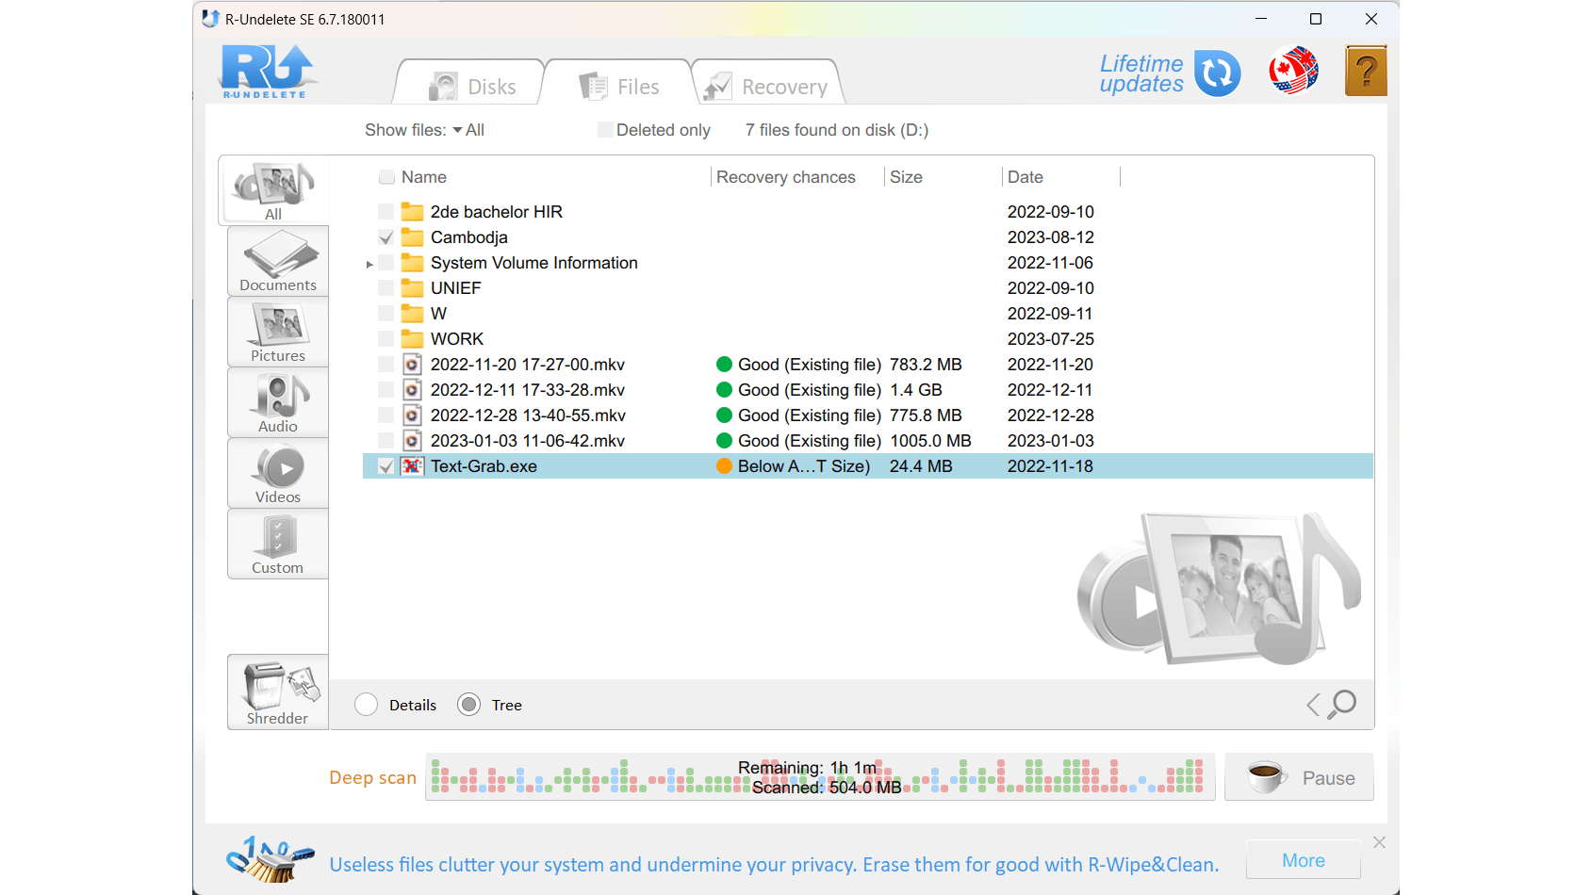1592x895 pixels.
Task: Click the UNIEF folder icon
Action: point(413,288)
